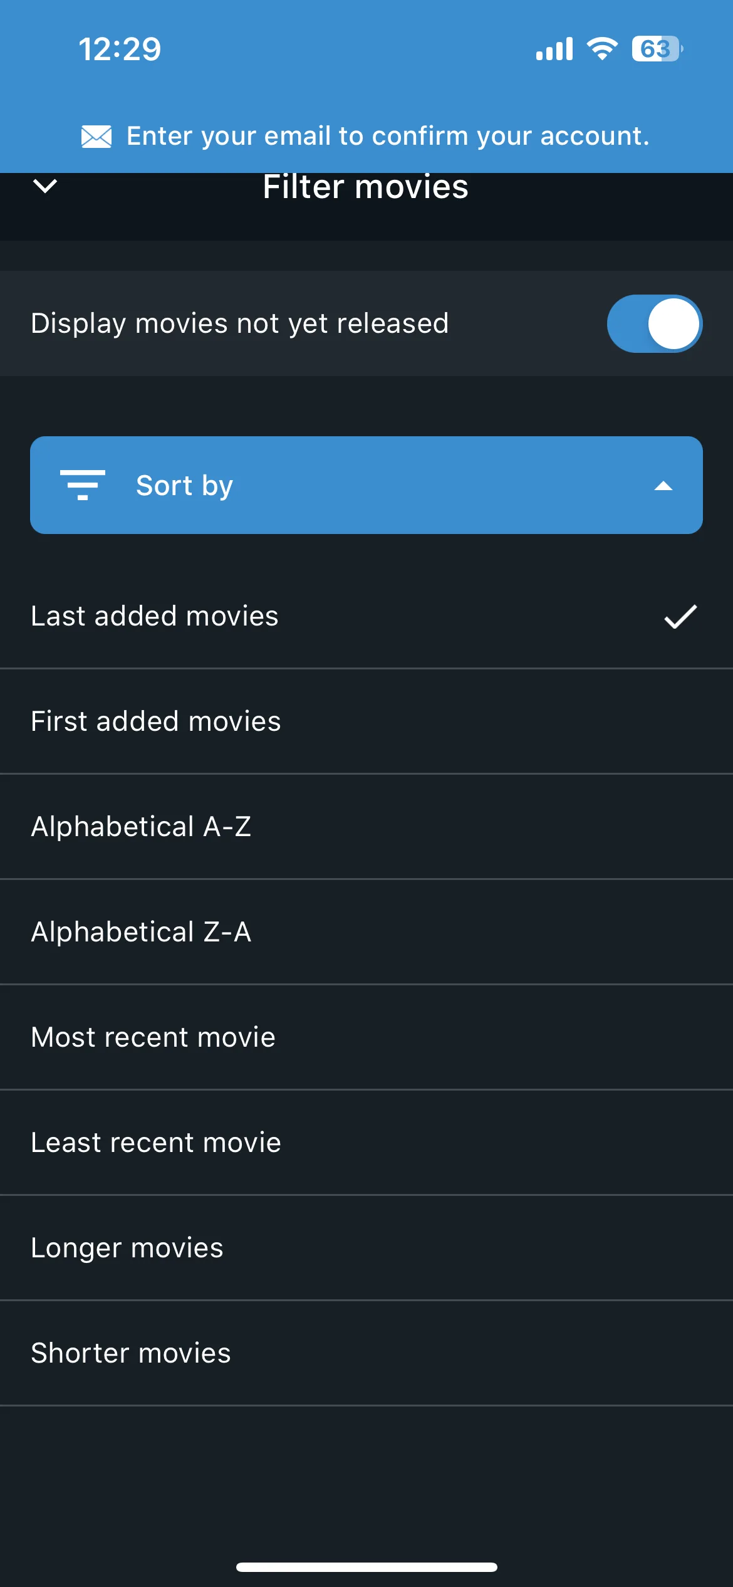Tap the cellular signal bars icon
Screen dimensions: 733x1587
[554, 49]
